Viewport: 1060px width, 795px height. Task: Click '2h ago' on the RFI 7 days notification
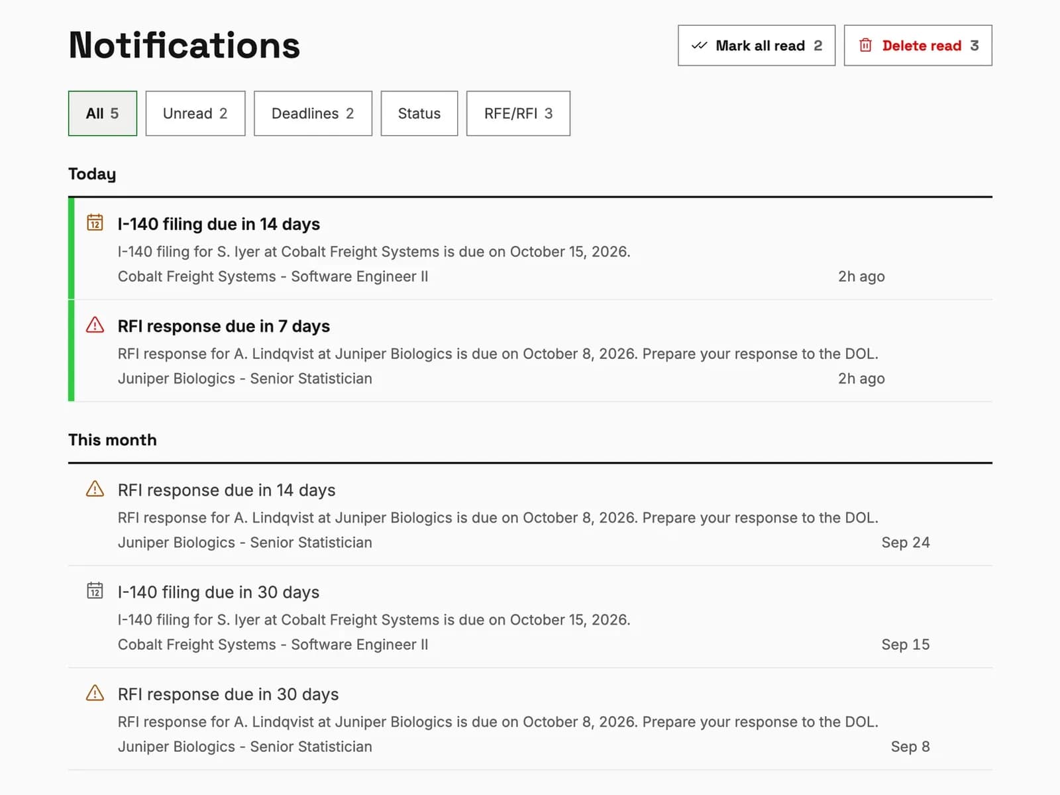pyautogui.click(x=861, y=378)
